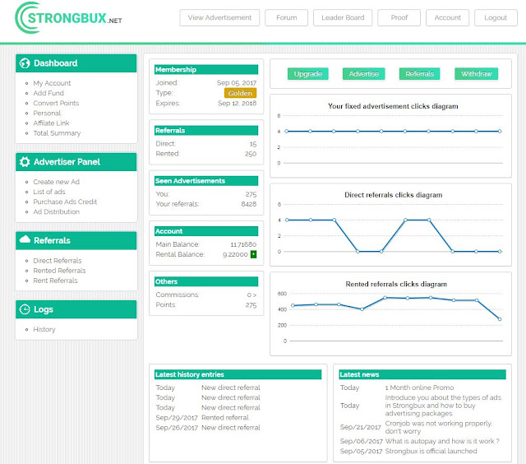Open Rented Referrals in the sidebar
Image resolution: width=526 pixels, height=464 pixels.
pos(59,271)
